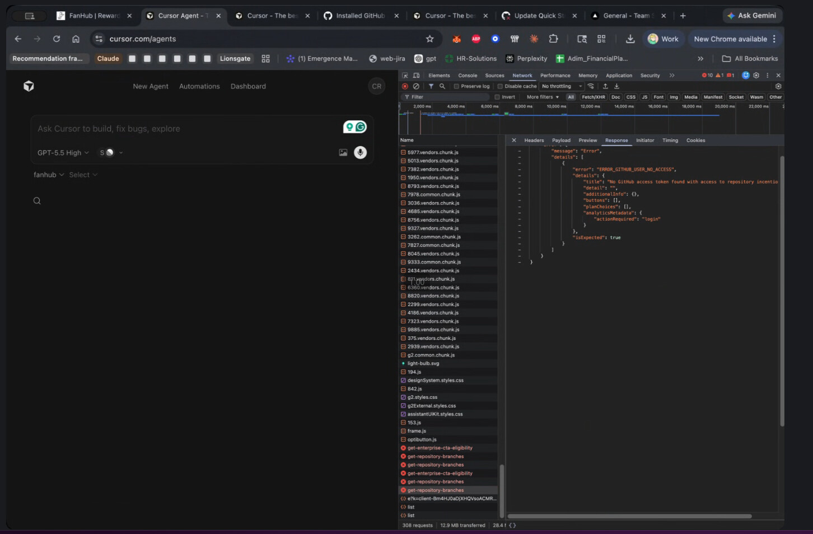Open Network panel settings gear
Image resolution: width=813 pixels, height=534 pixels.
778,86
